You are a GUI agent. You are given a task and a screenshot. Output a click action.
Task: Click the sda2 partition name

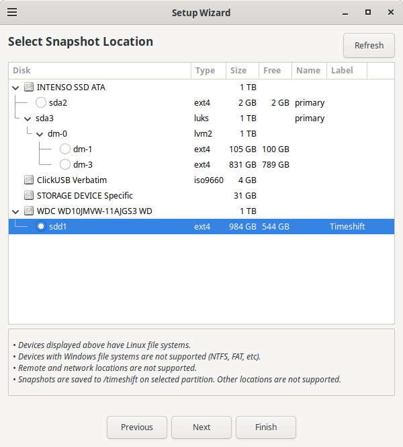58,102
